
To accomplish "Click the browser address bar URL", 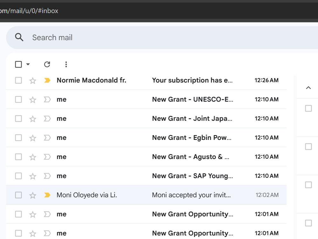I will tap(29, 11).
